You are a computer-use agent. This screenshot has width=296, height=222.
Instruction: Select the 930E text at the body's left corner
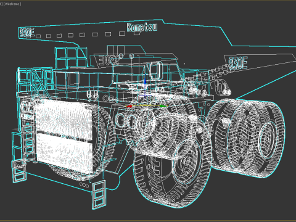click(x=27, y=33)
